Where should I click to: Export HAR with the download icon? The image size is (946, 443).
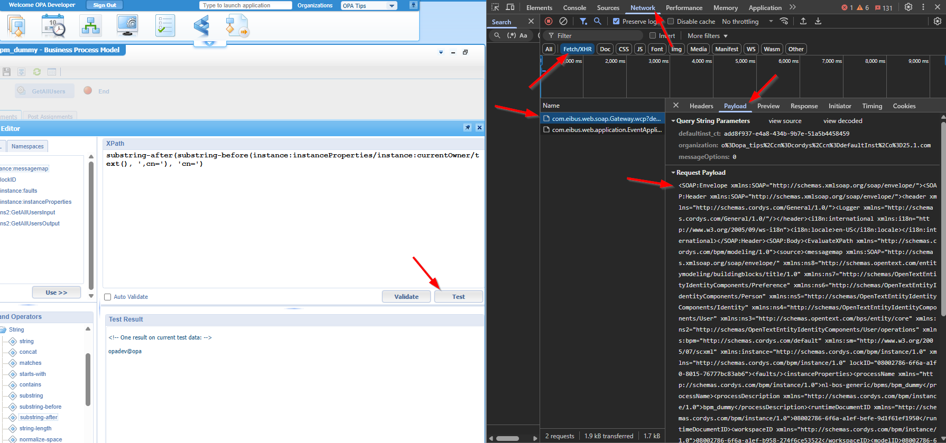click(x=818, y=21)
